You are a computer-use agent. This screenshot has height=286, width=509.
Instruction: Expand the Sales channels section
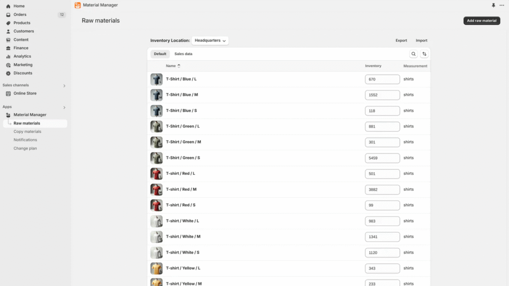(64, 85)
